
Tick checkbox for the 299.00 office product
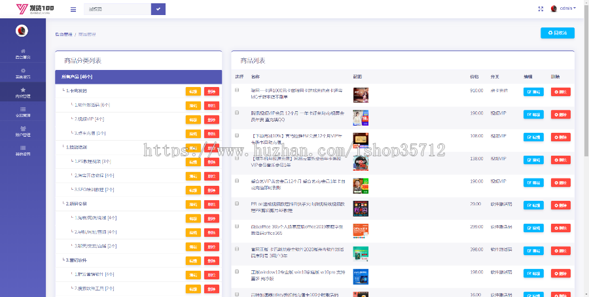(x=237, y=226)
